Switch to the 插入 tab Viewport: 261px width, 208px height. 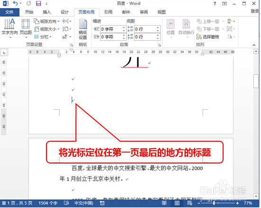pos(47,12)
